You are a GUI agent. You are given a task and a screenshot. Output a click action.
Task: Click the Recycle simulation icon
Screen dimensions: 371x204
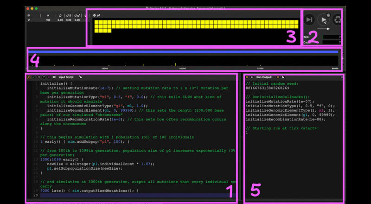pyautogui.click(x=337, y=19)
